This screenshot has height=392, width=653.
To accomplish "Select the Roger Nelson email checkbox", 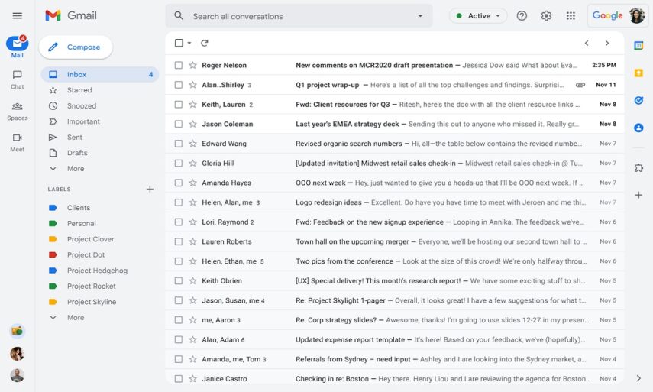I will pos(179,66).
